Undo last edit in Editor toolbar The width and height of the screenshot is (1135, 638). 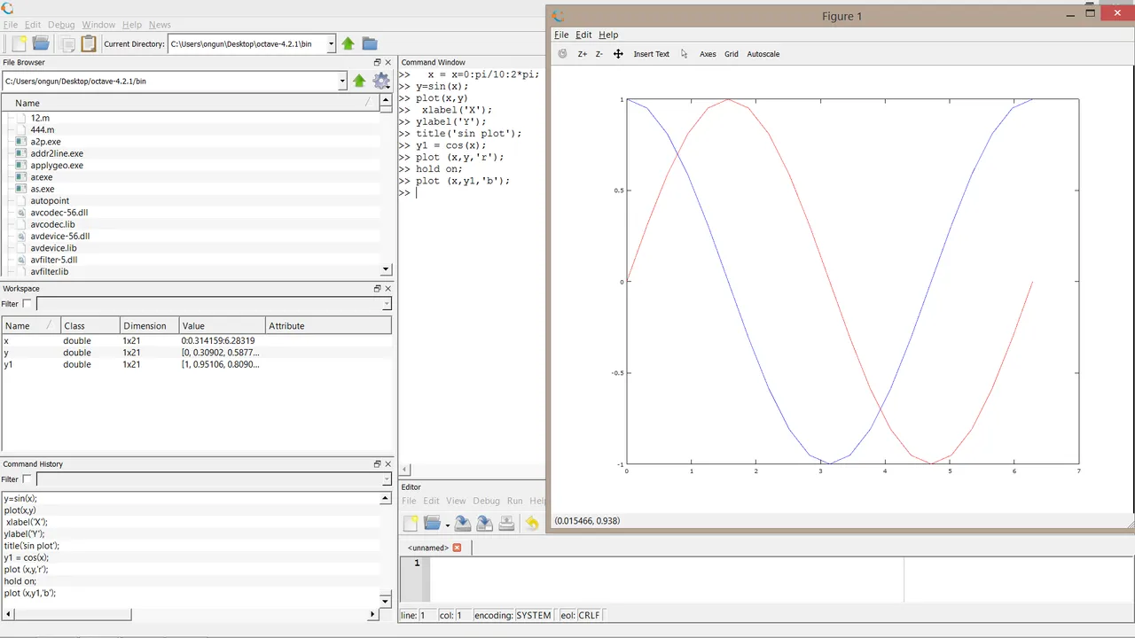tap(532, 524)
